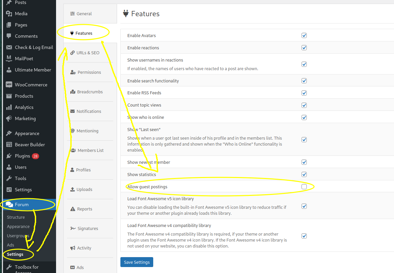Image resolution: width=394 pixels, height=273 pixels.
Task: Click the MailPoet icon in the admin menu
Action: point(9,59)
